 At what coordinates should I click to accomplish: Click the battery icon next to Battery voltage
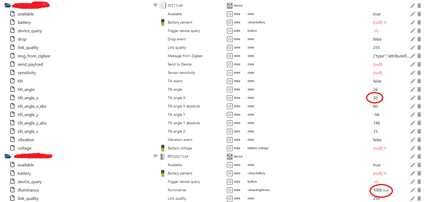click(163, 148)
